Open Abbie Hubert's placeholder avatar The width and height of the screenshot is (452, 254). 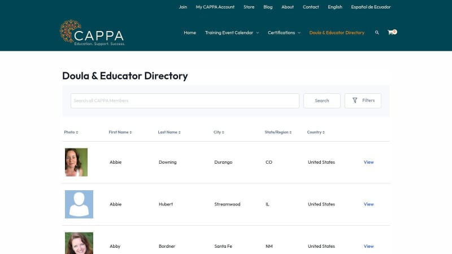(79, 204)
